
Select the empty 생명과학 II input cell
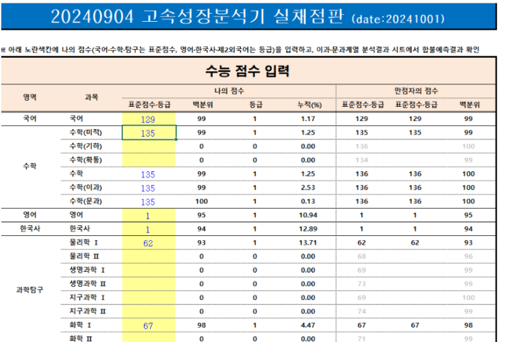tap(149, 284)
